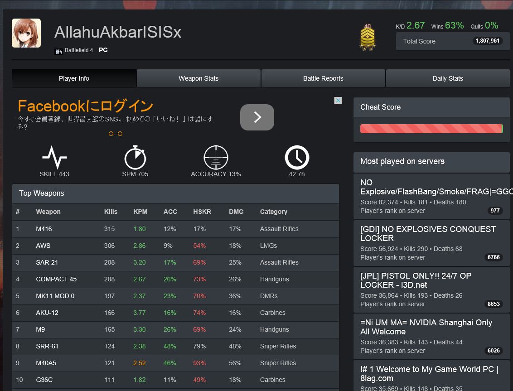Screen dimensions: 513x391
Task: Click the M40A5 HSKR value 93%
Action: [x=199, y=363]
